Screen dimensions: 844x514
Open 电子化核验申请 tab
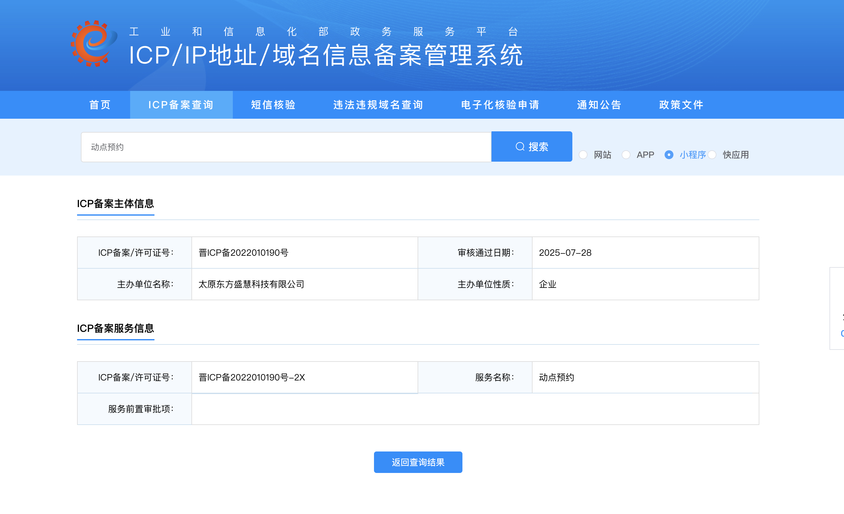click(500, 105)
